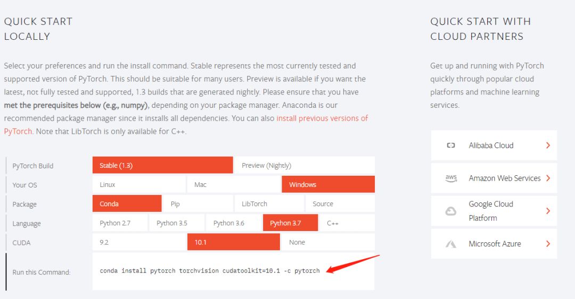The image size is (575, 299).
Task: Select the Preview (Nightly) build option
Action: 305,165
